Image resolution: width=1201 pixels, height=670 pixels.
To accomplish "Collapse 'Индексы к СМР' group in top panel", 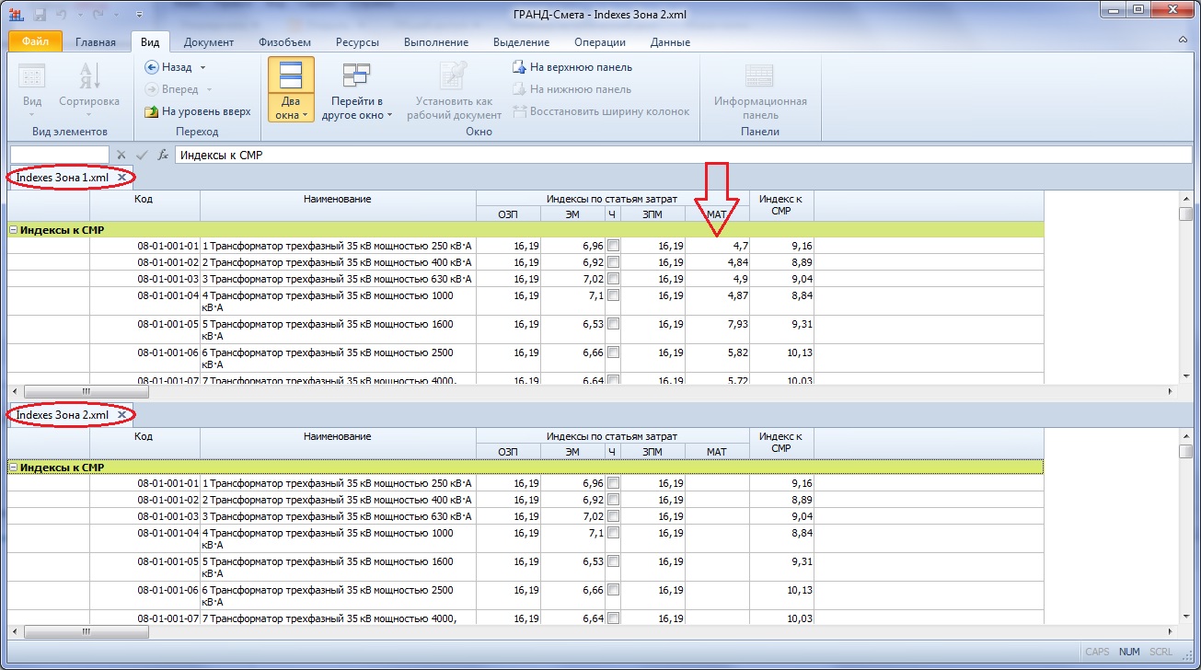I will click(x=14, y=230).
